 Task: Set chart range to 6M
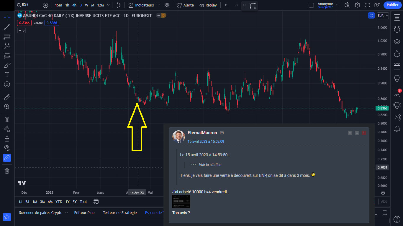[x=50, y=202]
